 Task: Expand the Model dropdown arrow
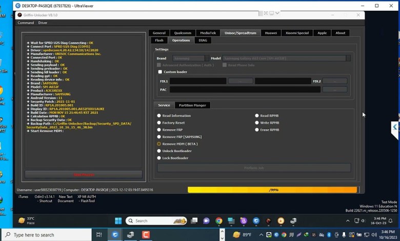(x=348, y=58)
